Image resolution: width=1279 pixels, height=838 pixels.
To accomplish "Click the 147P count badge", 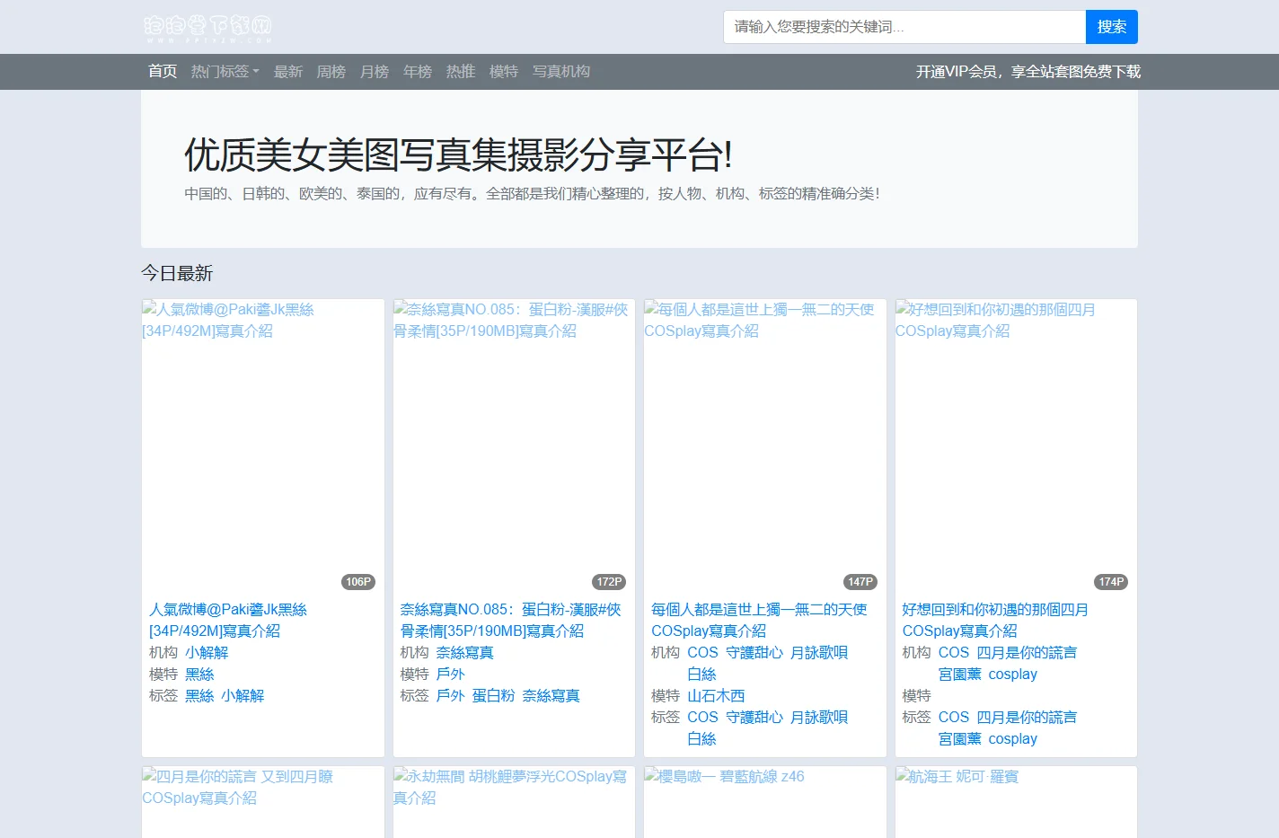I will 860,582.
